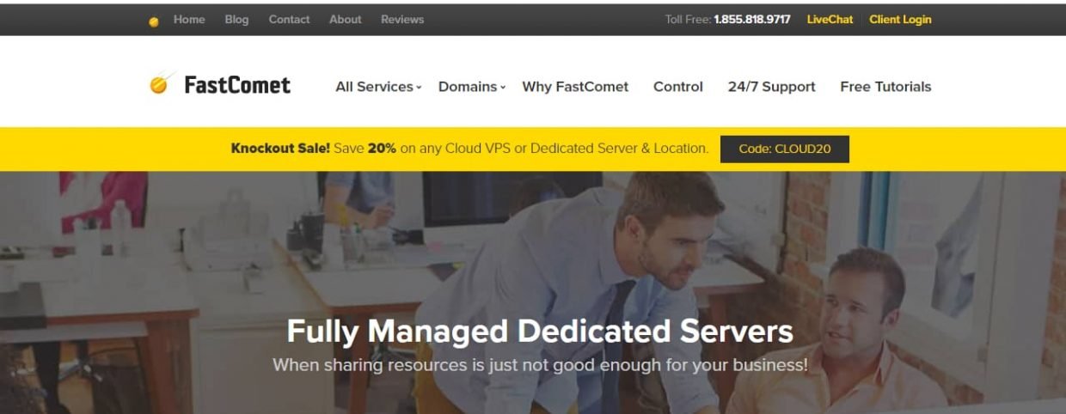Go to Free Tutorials
The width and height of the screenshot is (1066, 414).
pyautogui.click(x=885, y=87)
